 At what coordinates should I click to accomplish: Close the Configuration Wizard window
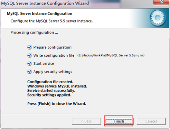point(162,2)
